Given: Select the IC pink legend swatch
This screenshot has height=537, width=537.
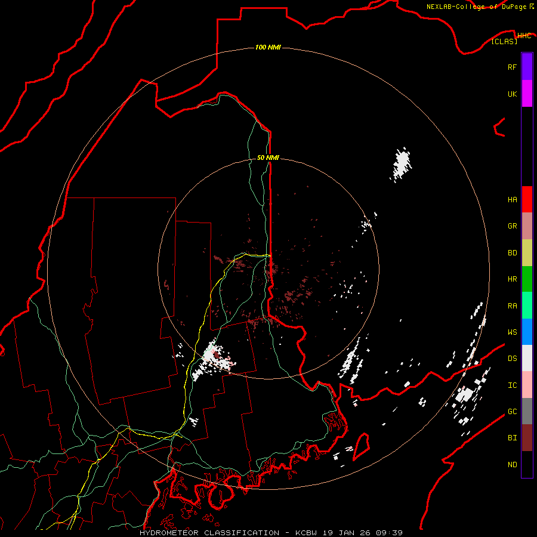Looking at the screenshot, I should (527, 385).
